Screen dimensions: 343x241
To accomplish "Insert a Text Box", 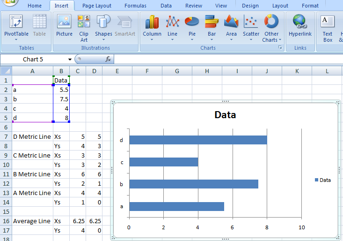I will (328, 27).
